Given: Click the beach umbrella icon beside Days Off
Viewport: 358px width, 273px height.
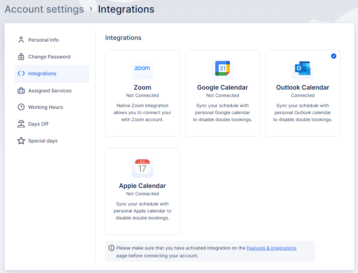Looking at the screenshot, I should coord(21,124).
